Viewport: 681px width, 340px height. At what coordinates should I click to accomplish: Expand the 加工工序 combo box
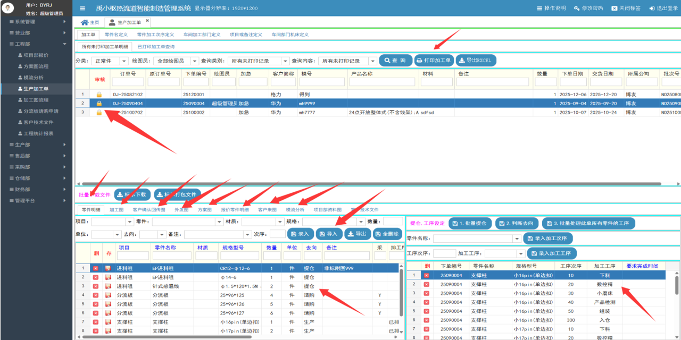pyautogui.click(x=520, y=254)
